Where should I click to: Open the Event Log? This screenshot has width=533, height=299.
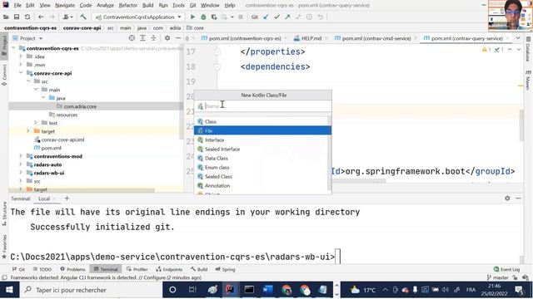tap(506, 269)
